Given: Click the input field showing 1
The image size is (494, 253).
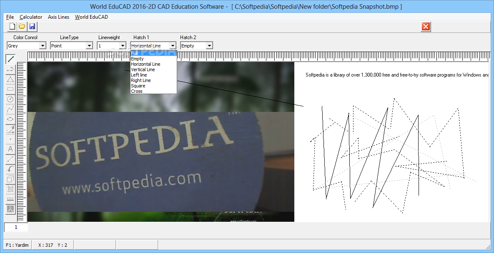Looking at the screenshot, I should [16, 227].
